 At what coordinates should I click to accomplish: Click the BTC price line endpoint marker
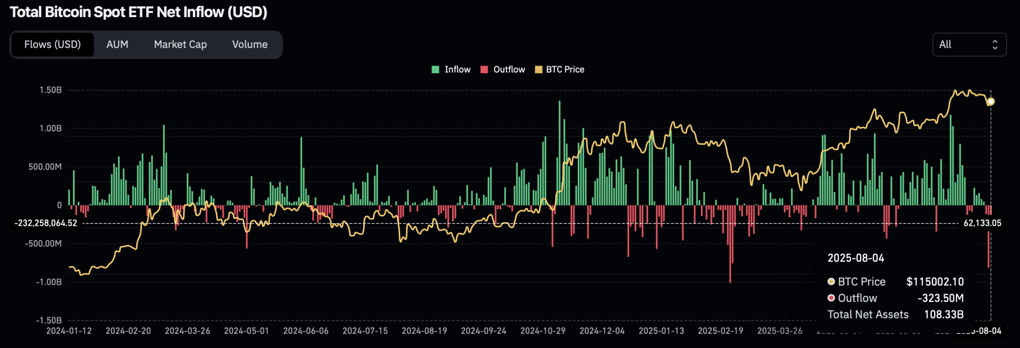991,101
